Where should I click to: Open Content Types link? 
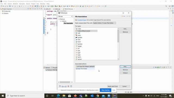tap(82, 20)
